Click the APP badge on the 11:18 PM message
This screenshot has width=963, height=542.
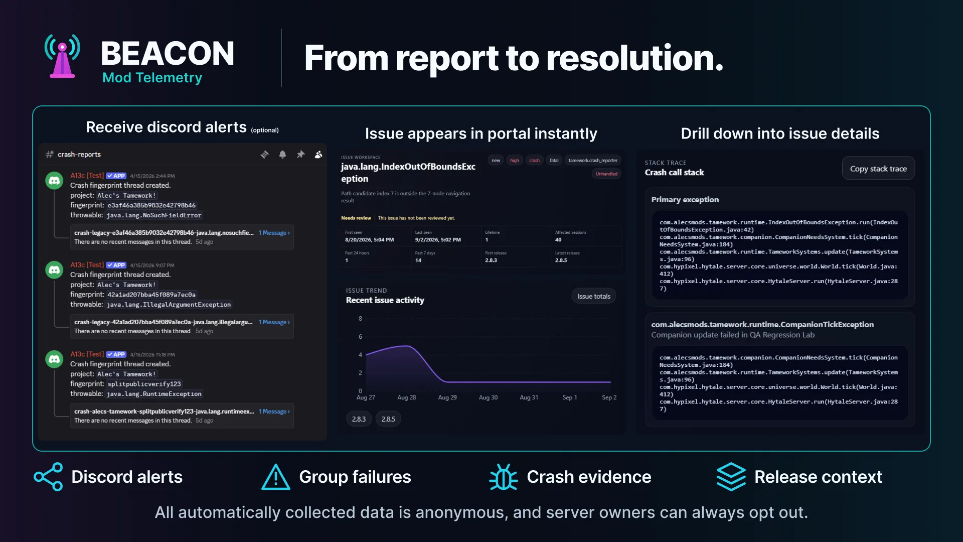click(116, 355)
